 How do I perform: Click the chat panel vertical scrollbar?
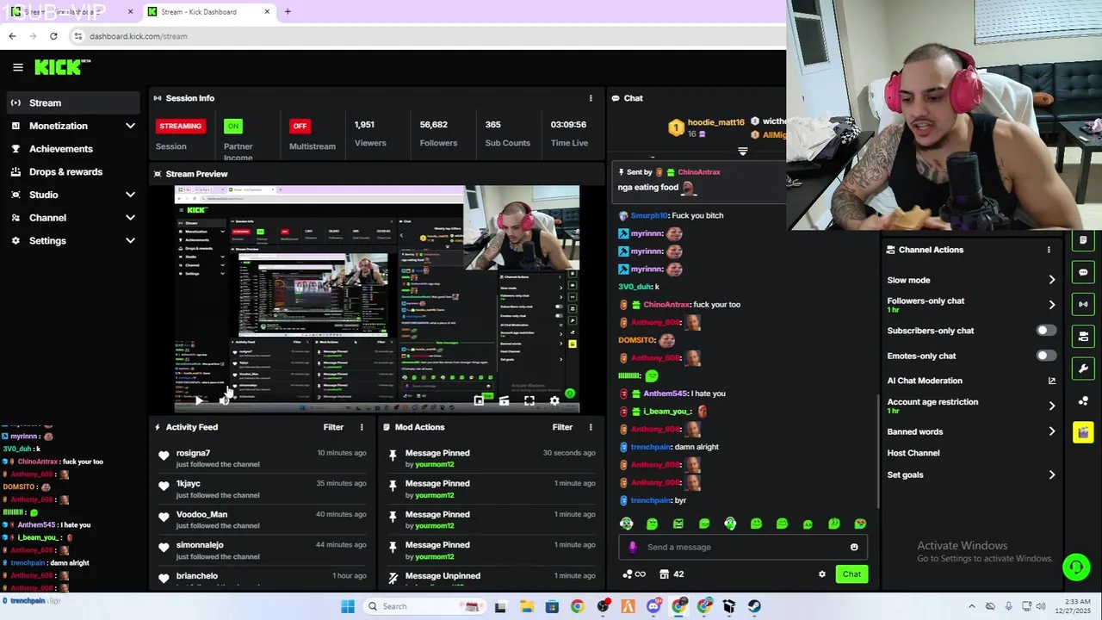tap(877, 450)
